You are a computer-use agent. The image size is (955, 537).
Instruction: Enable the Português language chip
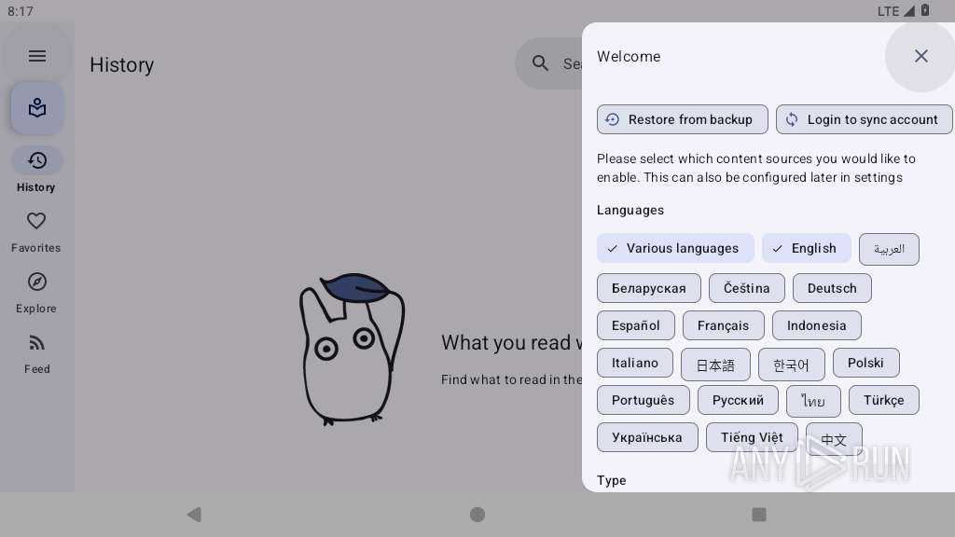coord(644,400)
